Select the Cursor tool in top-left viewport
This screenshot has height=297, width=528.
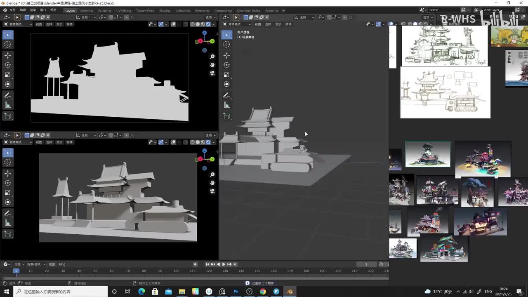pos(7,45)
